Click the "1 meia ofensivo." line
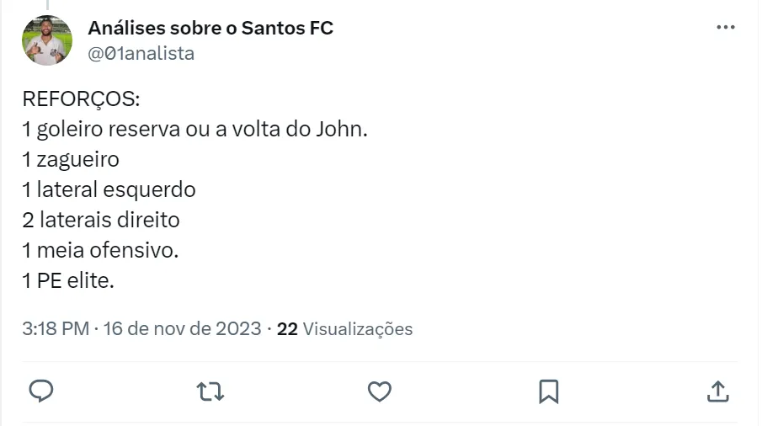 (101, 250)
